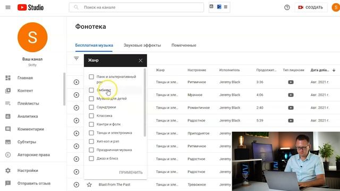Click the Настройки gear icon
Viewport: 340px width, 191px height.
pyautogui.click(x=8, y=170)
